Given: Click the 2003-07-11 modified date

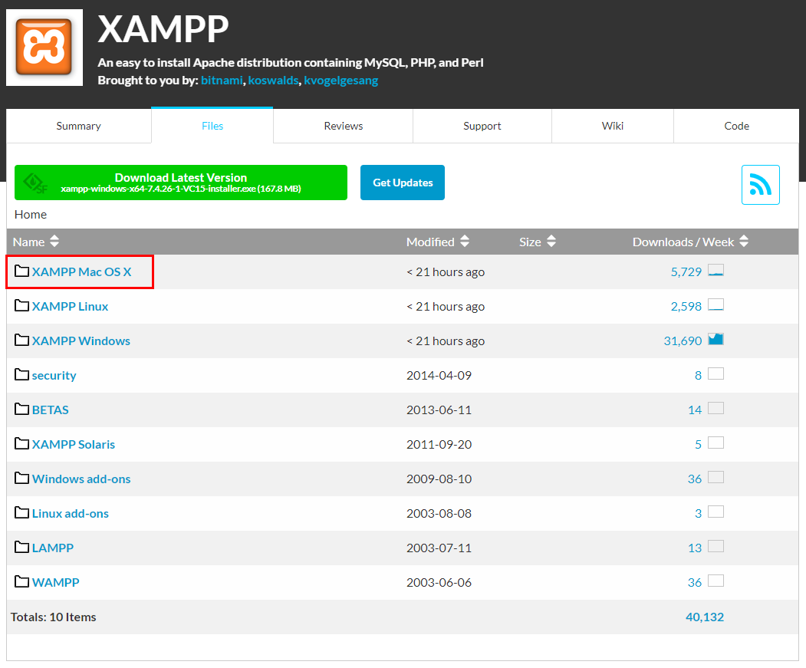Looking at the screenshot, I should (x=439, y=548).
